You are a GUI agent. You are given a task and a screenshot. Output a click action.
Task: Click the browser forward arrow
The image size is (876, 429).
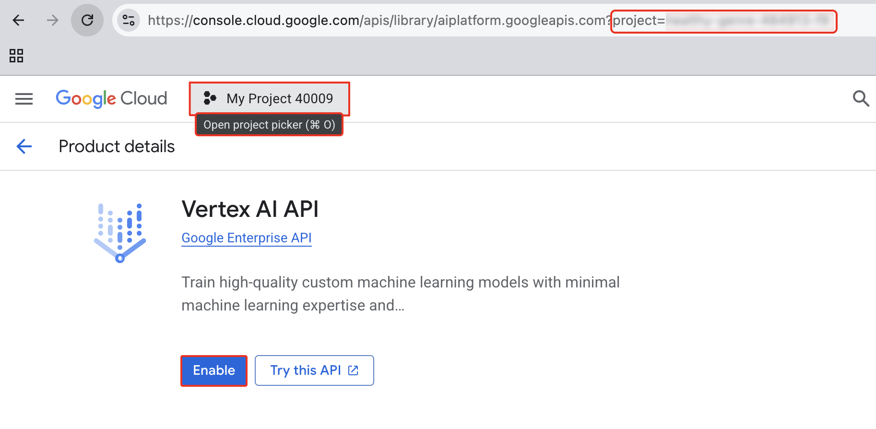point(52,20)
